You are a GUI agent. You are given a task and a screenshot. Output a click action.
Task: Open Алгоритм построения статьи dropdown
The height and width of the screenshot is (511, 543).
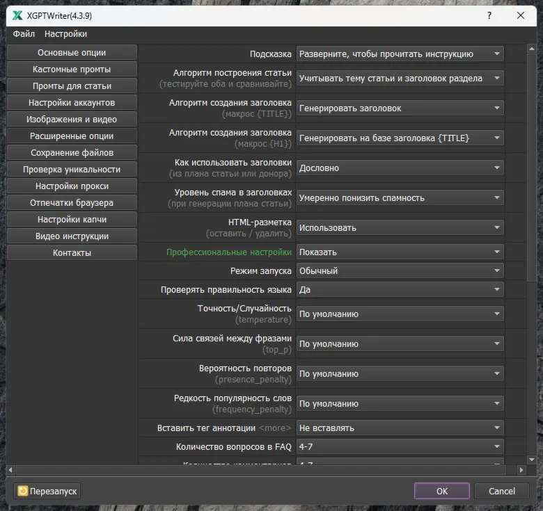(400, 78)
